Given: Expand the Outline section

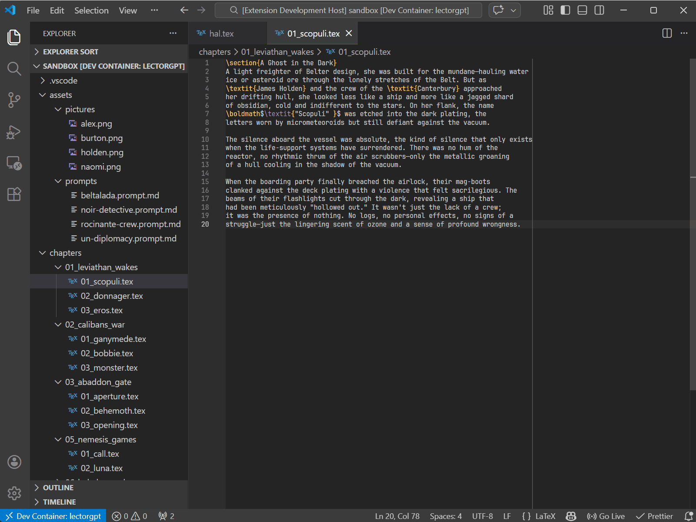Looking at the screenshot, I should point(109,488).
